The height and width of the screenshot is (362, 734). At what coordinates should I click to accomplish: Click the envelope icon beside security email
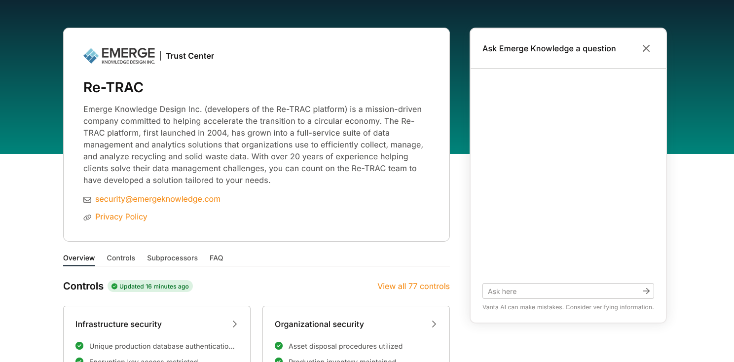click(x=87, y=200)
